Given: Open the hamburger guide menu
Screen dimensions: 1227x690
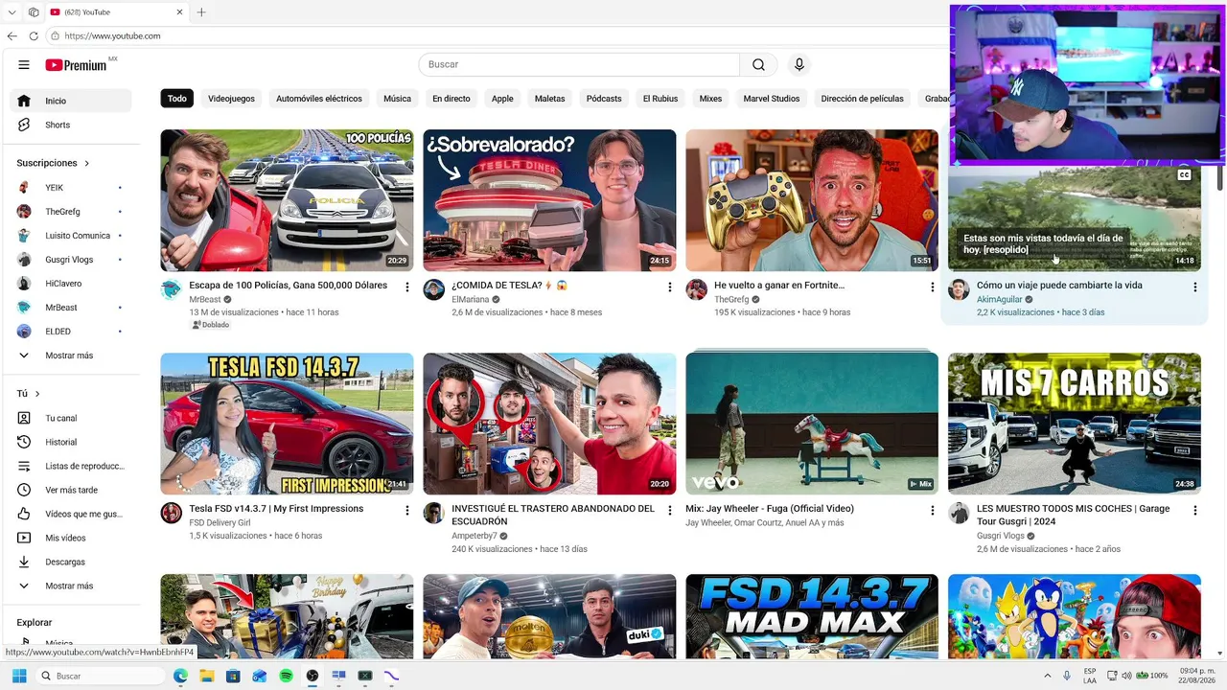Looking at the screenshot, I should (x=24, y=65).
